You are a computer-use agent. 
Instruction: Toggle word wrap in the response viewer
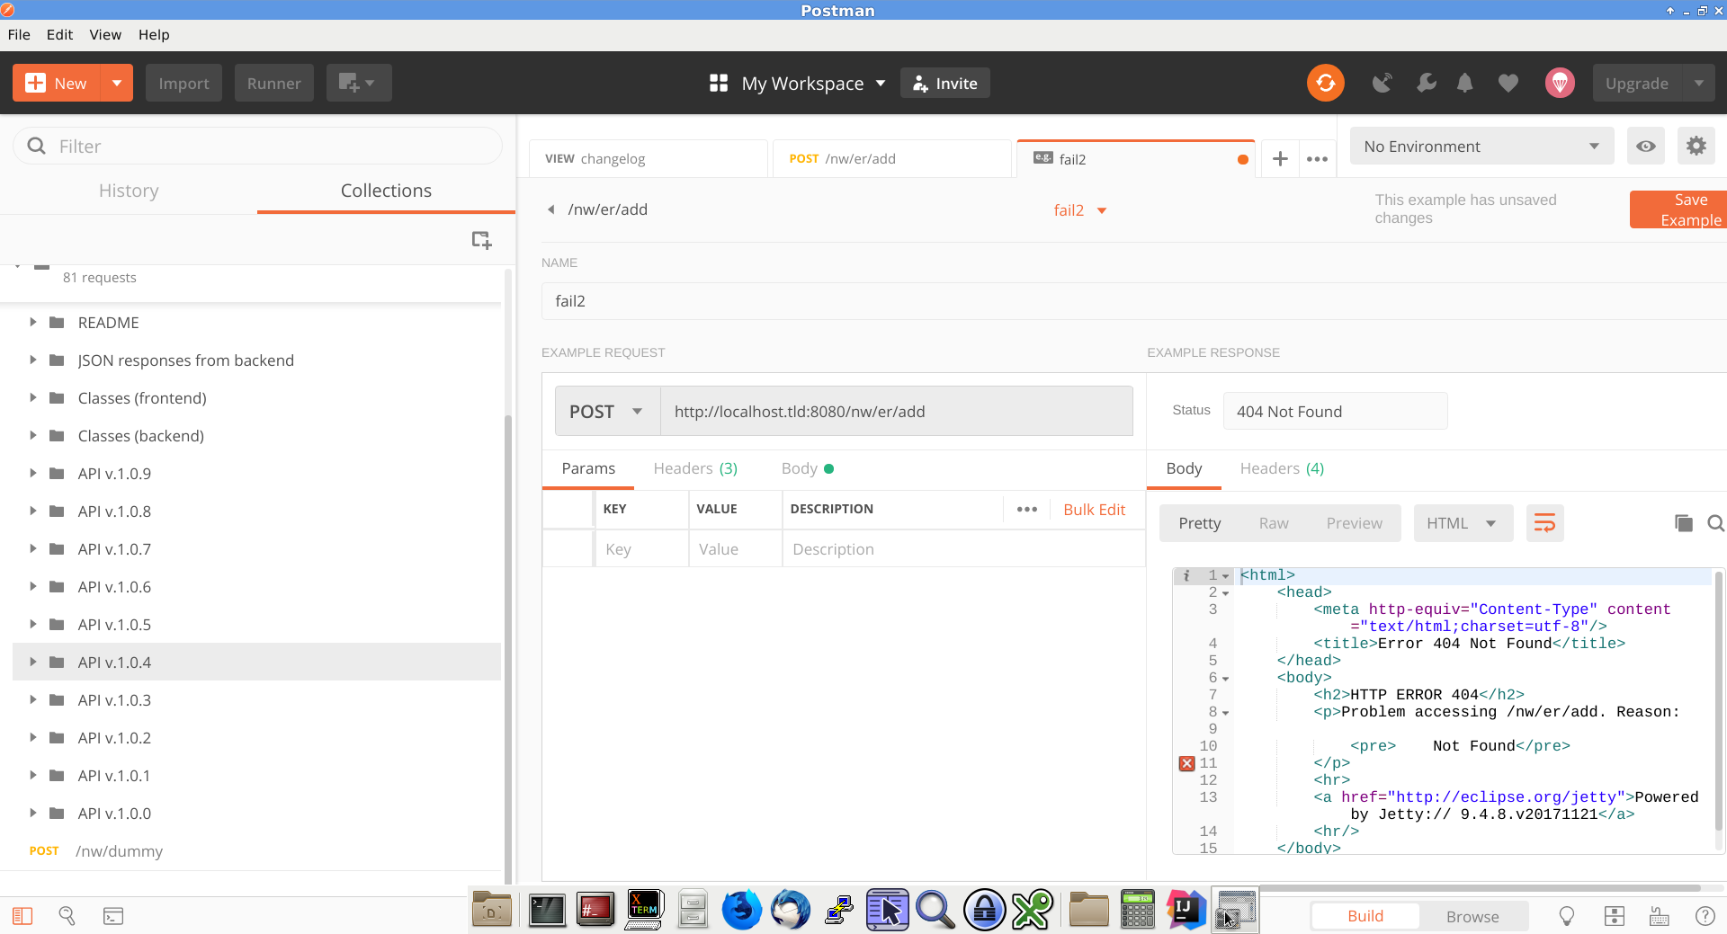click(x=1544, y=522)
